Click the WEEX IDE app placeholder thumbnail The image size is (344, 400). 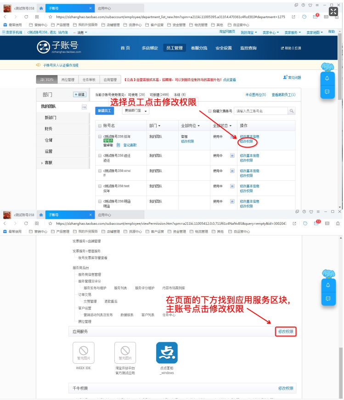(x=83, y=353)
